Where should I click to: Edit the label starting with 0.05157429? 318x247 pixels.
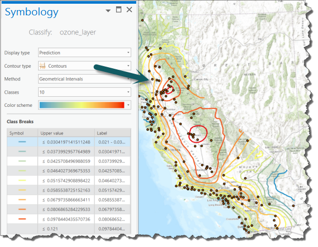(x=112, y=189)
